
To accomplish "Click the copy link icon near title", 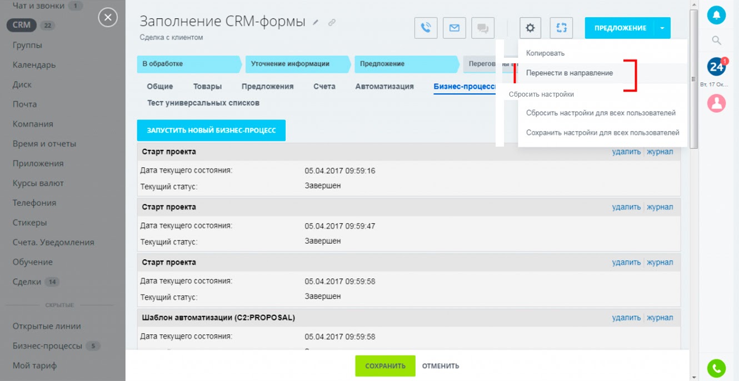I will coord(332,23).
